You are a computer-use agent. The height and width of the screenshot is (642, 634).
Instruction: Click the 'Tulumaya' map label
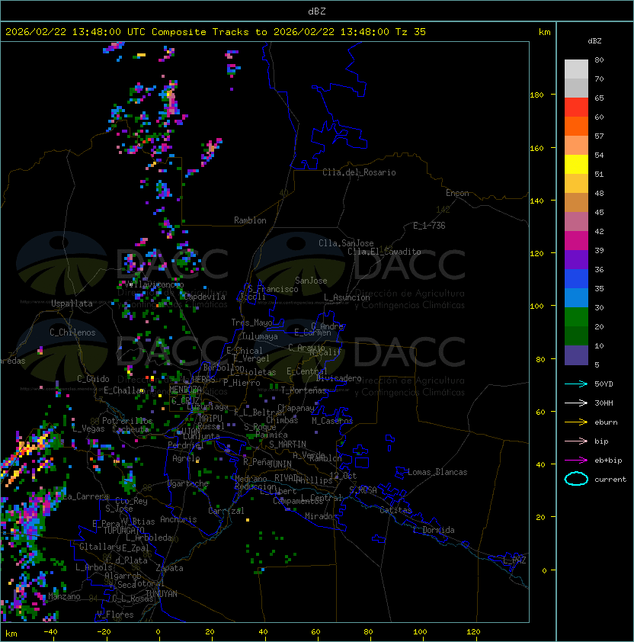pyautogui.click(x=260, y=336)
